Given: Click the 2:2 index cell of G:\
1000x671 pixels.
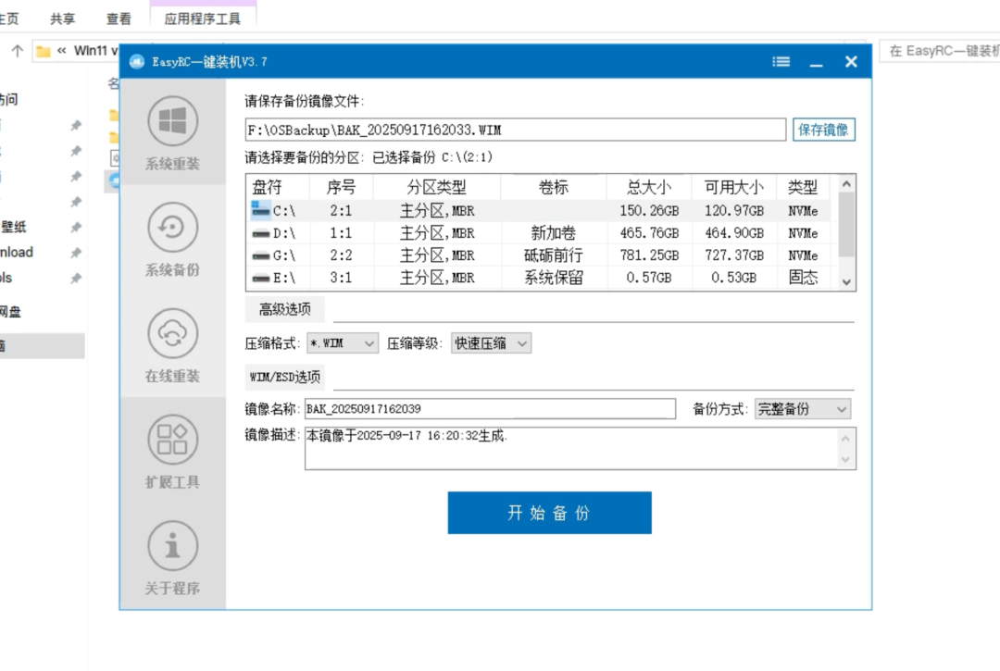Looking at the screenshot, I should click(x=341, y=255).
